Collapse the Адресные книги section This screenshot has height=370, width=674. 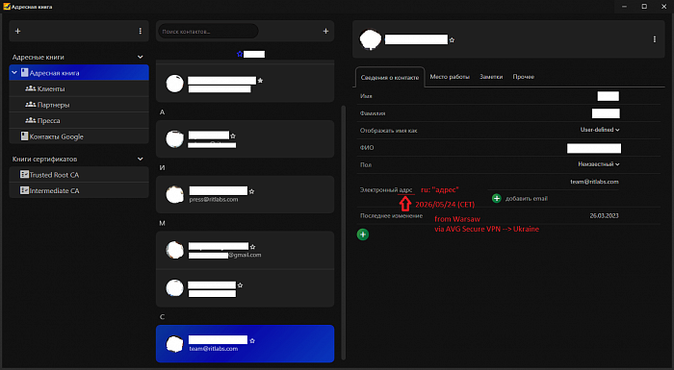(x=141, y=57)
